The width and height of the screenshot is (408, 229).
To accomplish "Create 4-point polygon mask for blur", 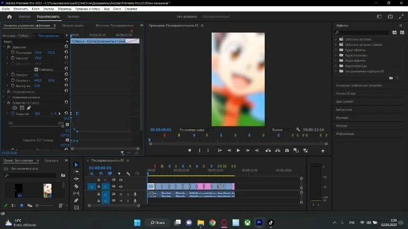I will tap(22, 108).
